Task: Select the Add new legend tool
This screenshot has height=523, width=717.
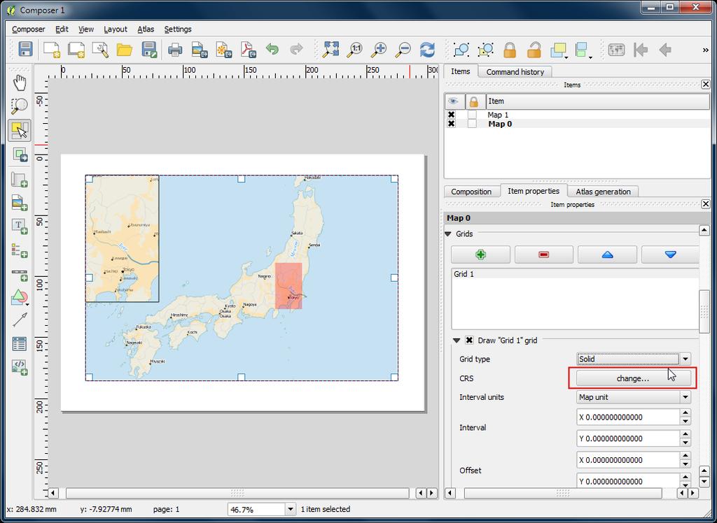Action: tap(20, 251)
